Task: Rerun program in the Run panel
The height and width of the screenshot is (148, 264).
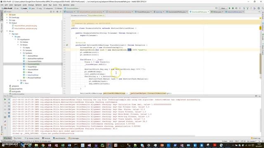Action: (x=5, y=99)
